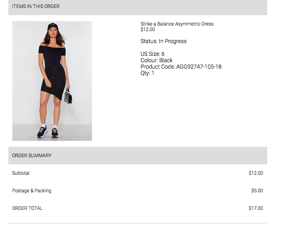Open the Strike a Balance Asymmetric Dress link

(x=177, y=24)
